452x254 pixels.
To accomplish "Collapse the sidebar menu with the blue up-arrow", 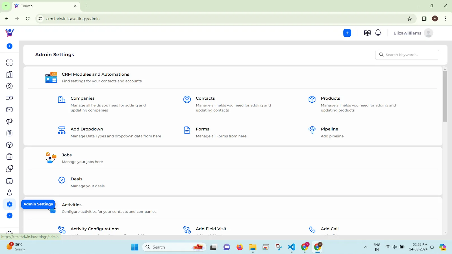I will tap(10, 216).
